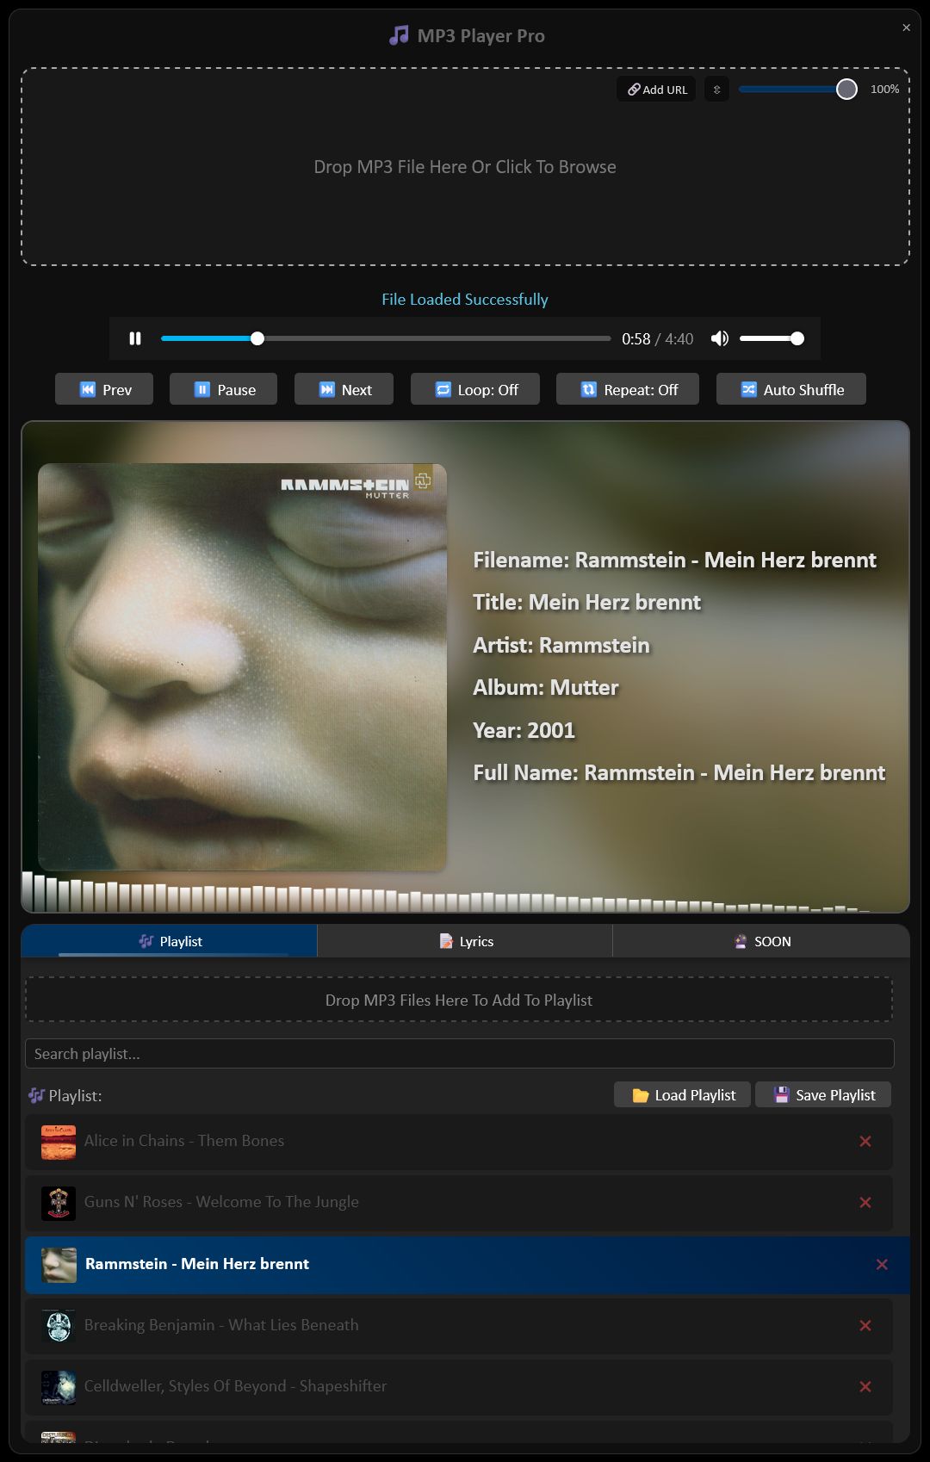This screenshot has width=930, height=1462.
Task: Switch to the Playlist tab
Action: (170, 941)
